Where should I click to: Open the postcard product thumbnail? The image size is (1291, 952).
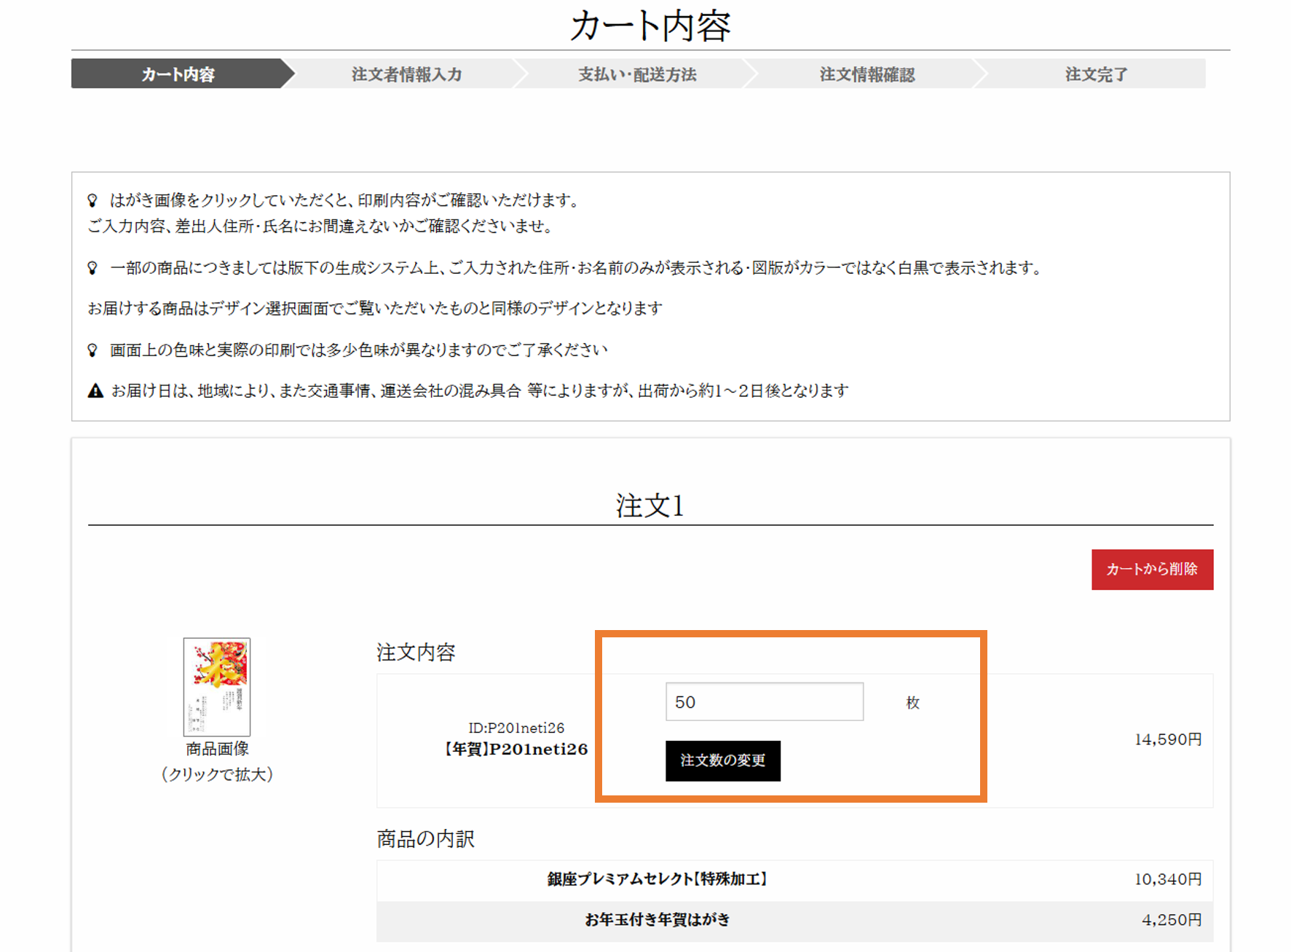click(x=217, y=687)
